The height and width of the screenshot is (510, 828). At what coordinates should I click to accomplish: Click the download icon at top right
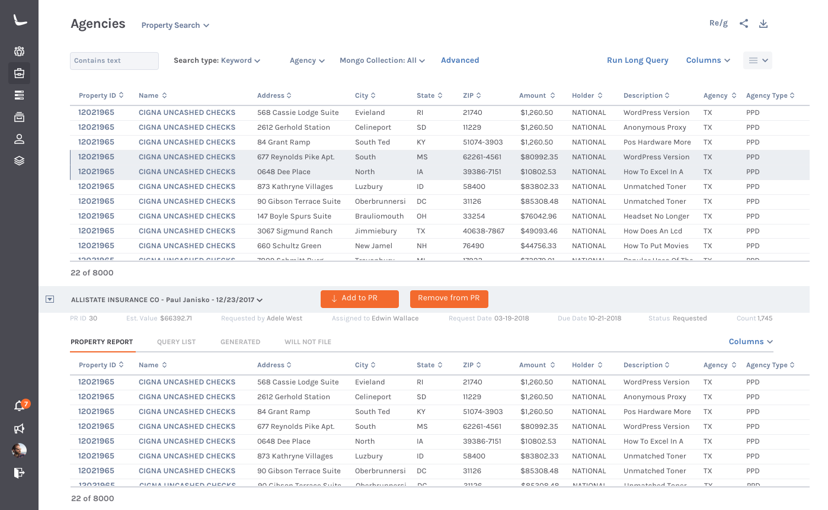[x=763, y=24]
